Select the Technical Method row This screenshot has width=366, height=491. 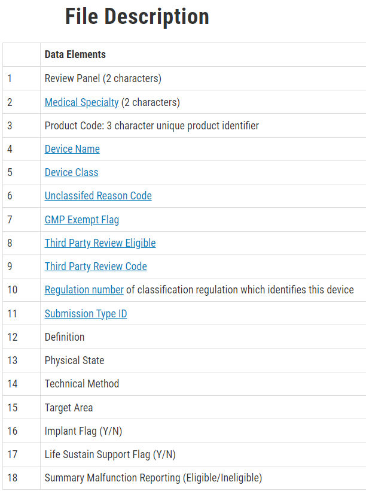[x=184, y=384]
